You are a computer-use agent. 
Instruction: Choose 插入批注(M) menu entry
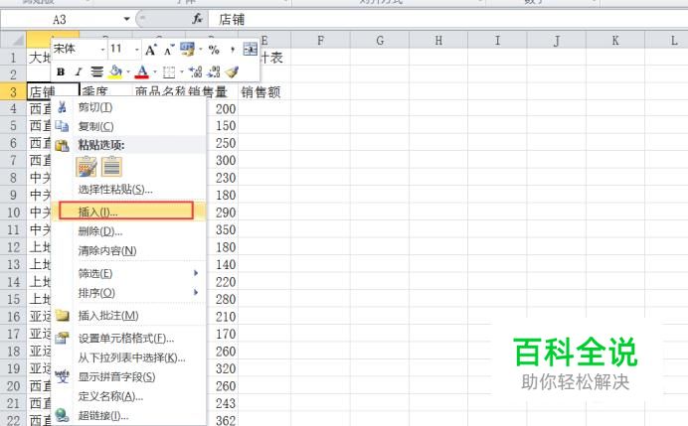click(128, 316)
